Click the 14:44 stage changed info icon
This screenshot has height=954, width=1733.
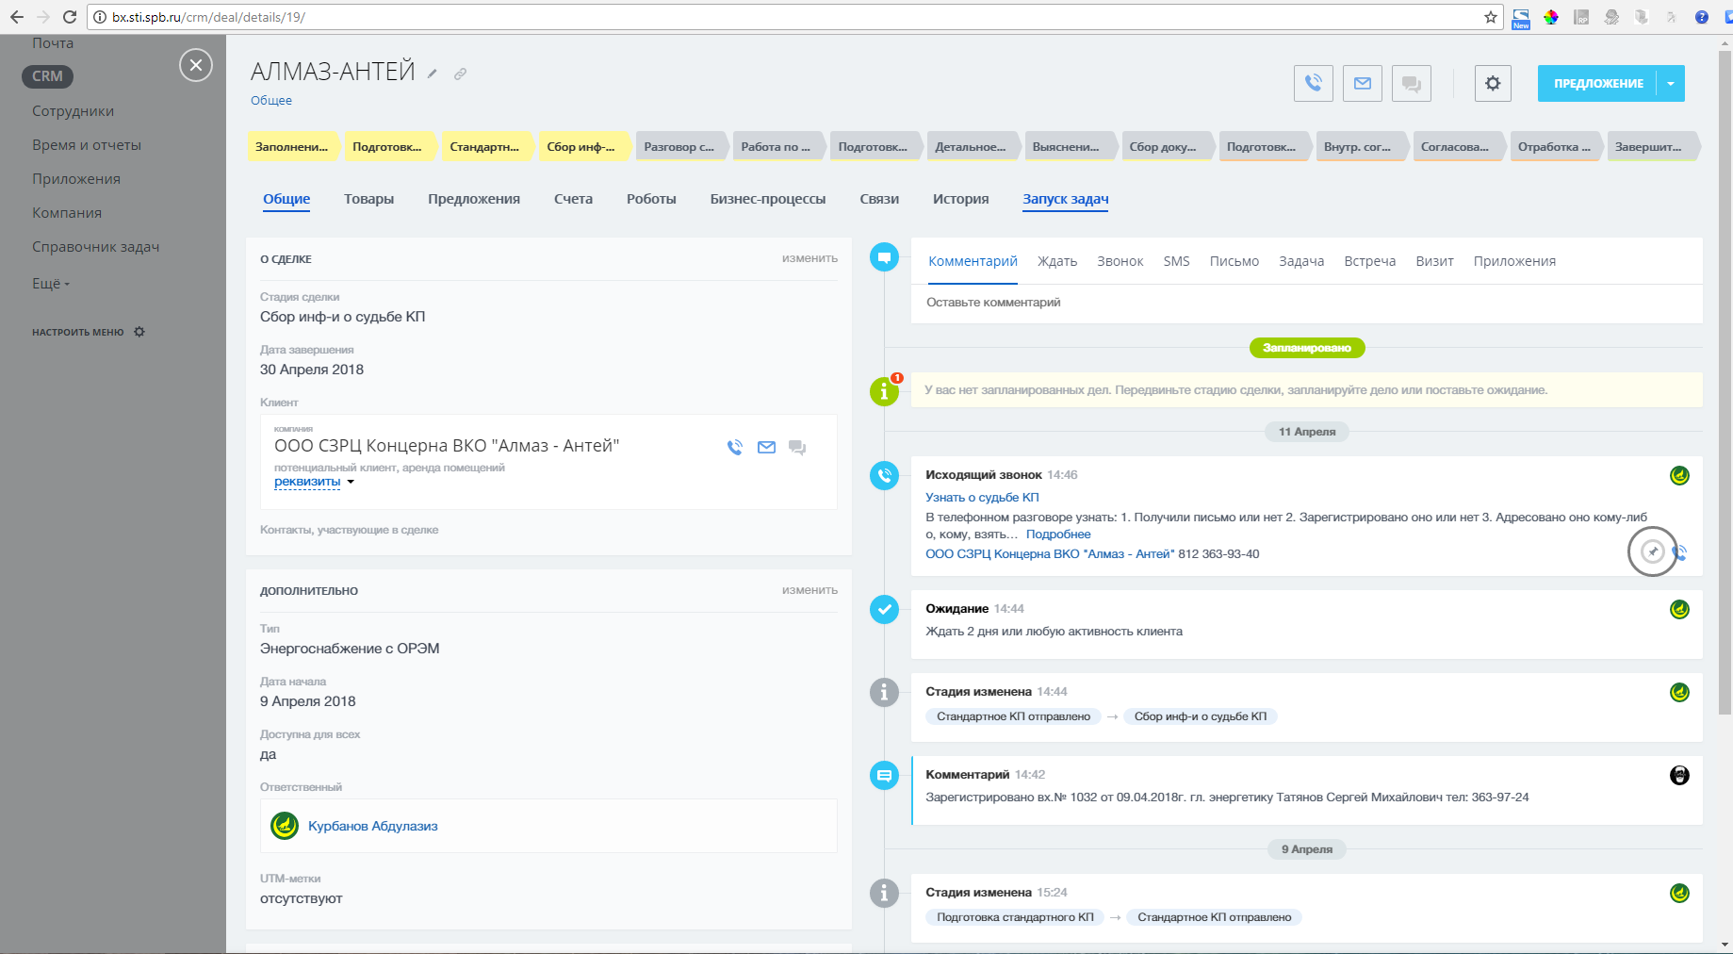884,692
